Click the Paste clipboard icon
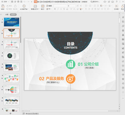125x115 pixels. 3,6
